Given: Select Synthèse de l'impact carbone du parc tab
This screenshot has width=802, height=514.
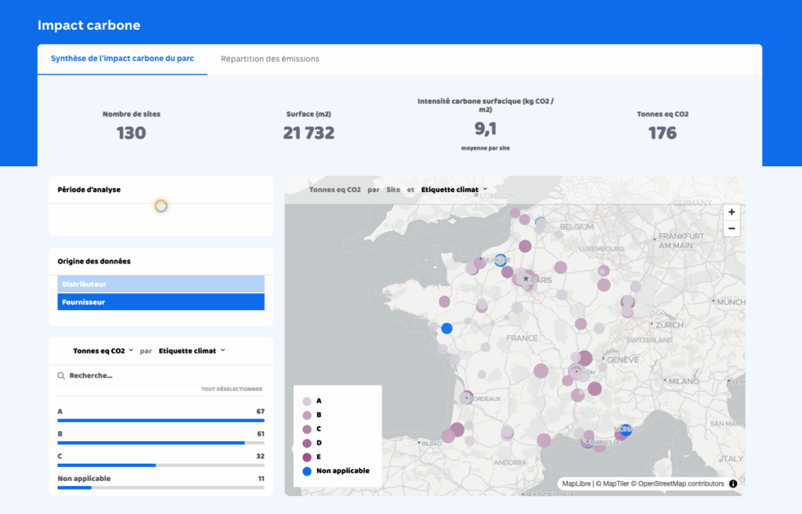Looking at the screenshot, I should click(x=122, y=59).
